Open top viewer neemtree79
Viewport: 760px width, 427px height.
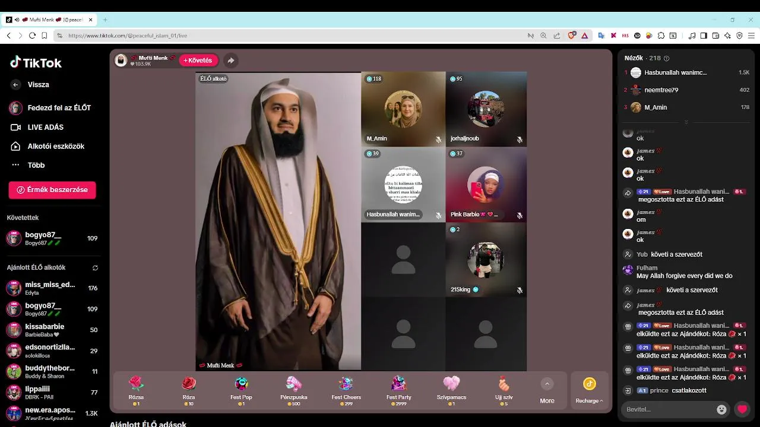tap(686, 90)
